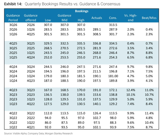
Task: Click the Vs. High-end column header
Action: coord(131,18)
